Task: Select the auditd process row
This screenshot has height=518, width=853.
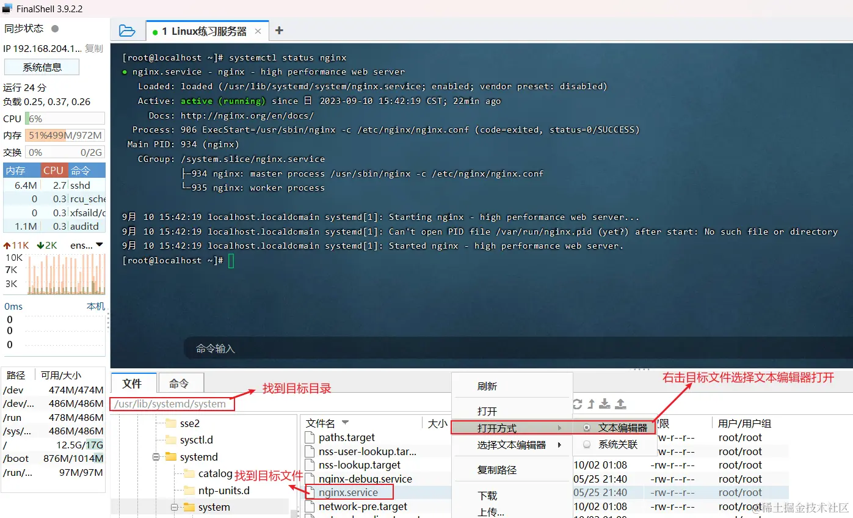Action: coord(54,226)
